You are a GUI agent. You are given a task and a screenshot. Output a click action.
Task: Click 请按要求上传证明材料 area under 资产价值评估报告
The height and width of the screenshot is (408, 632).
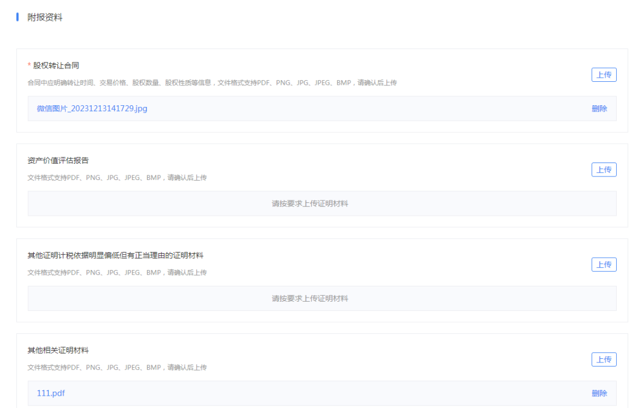click(322, 204)
